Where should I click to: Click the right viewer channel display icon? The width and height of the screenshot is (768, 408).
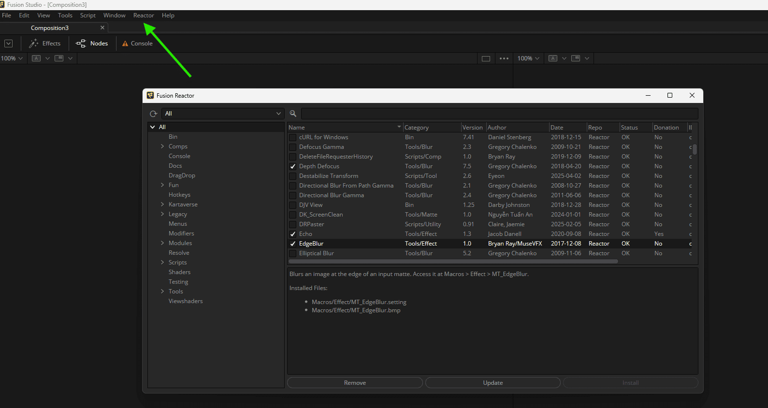point(576,58)
